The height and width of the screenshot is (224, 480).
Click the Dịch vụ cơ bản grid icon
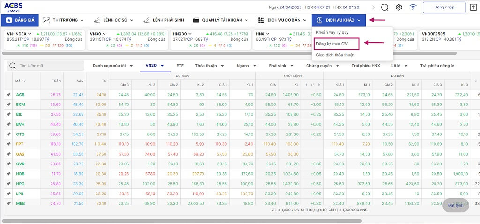pos(261,20)
